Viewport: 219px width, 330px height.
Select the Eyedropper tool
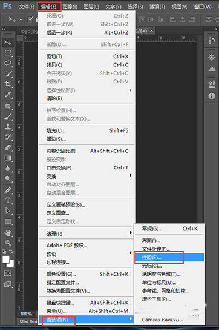tap(8, 95)
